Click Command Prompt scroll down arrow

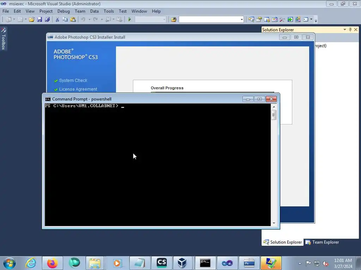(274, 223)
